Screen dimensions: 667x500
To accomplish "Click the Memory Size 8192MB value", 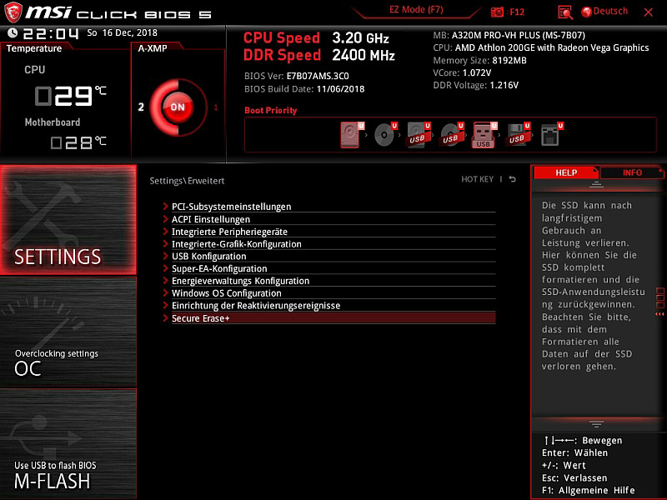I will tap(509, 60).
